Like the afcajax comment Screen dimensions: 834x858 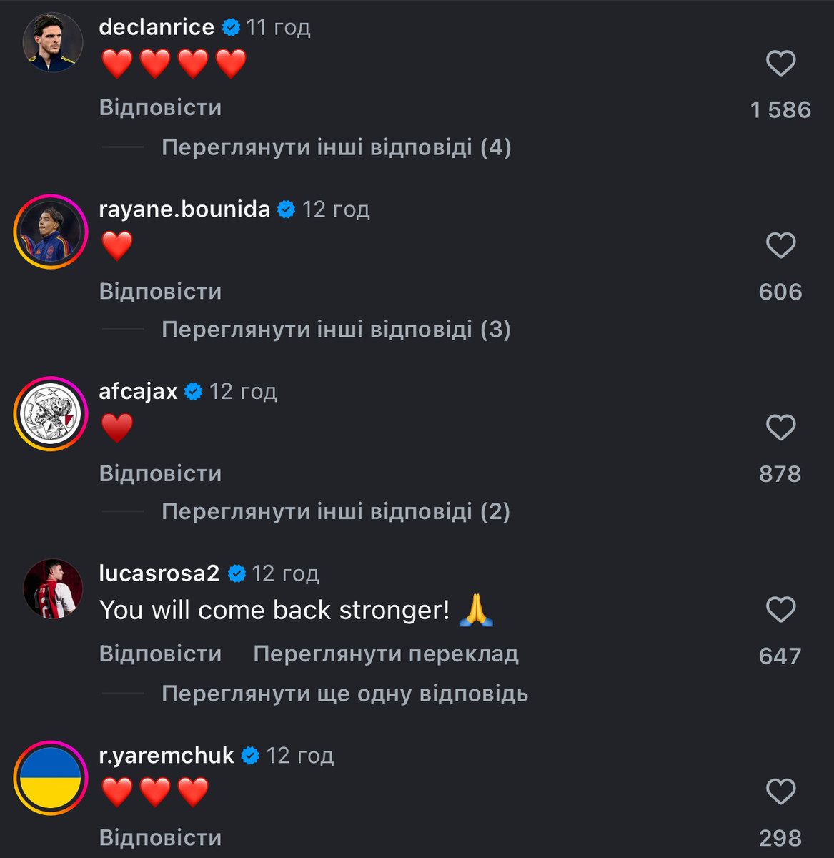[x=780, y=428]
